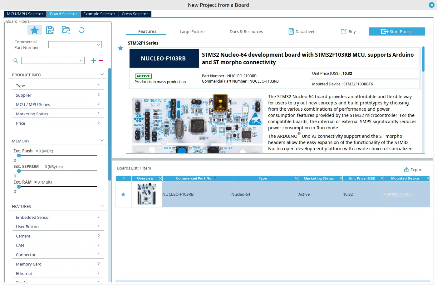The width and height of the screenshot is (437, 288).
Task: Expand the Connector filter
Action: click(98, 254)
